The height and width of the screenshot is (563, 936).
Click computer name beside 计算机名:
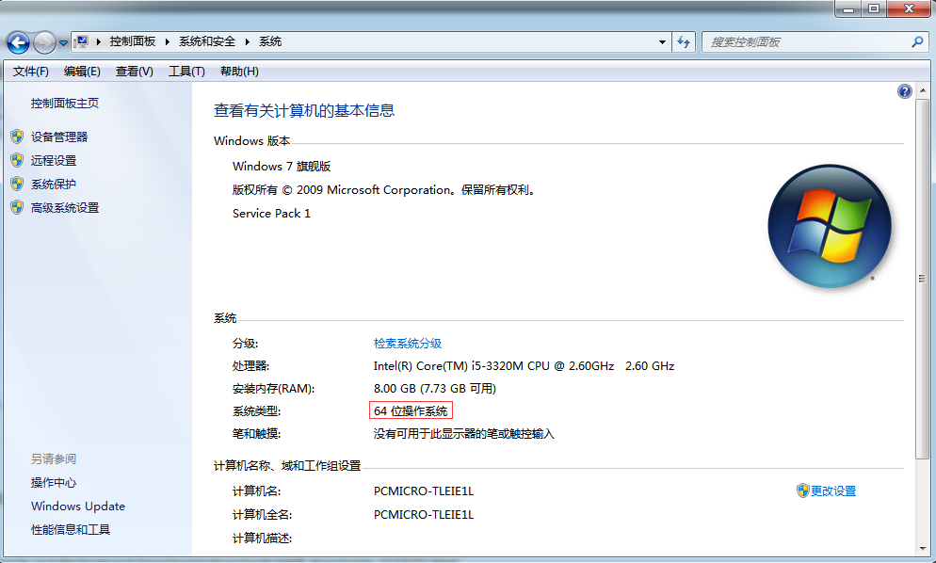(x=424, y=491)
